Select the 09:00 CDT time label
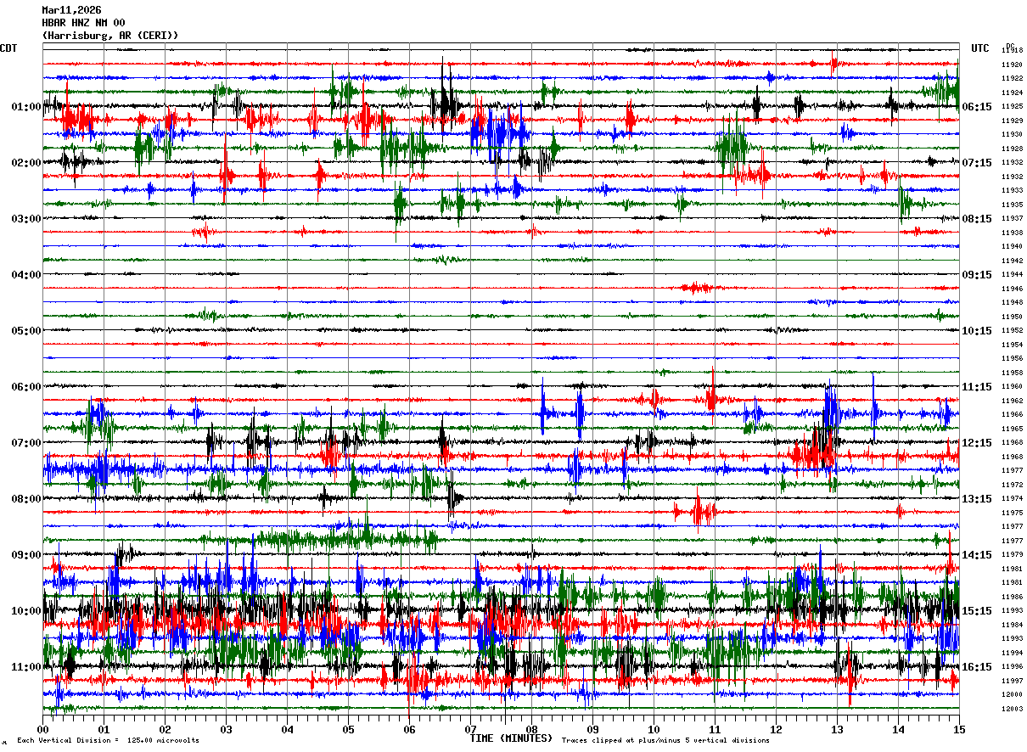 tap(26, 555)
